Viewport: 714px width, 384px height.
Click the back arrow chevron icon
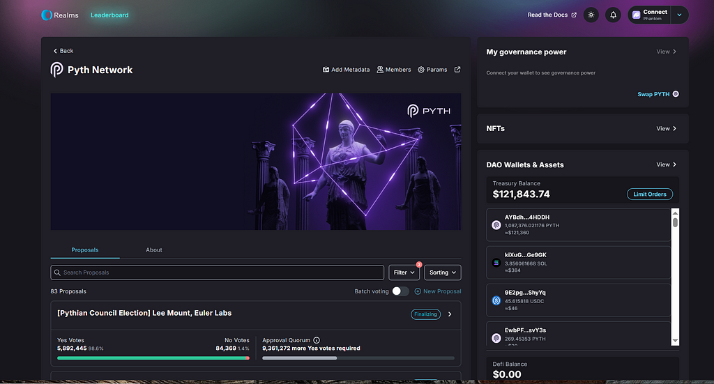55,51
